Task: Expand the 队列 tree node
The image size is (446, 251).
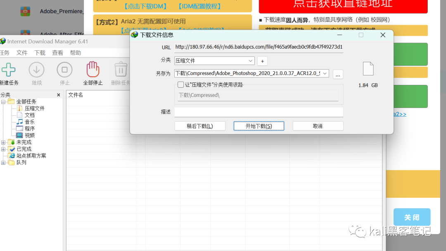Action: pos(3,163)
